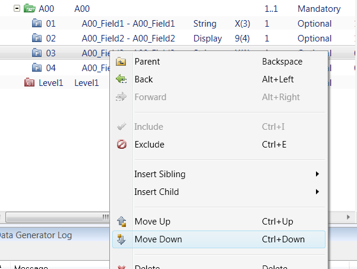Choose Move Down from context menu
357x269 pixels.
(x=159, y=239)
